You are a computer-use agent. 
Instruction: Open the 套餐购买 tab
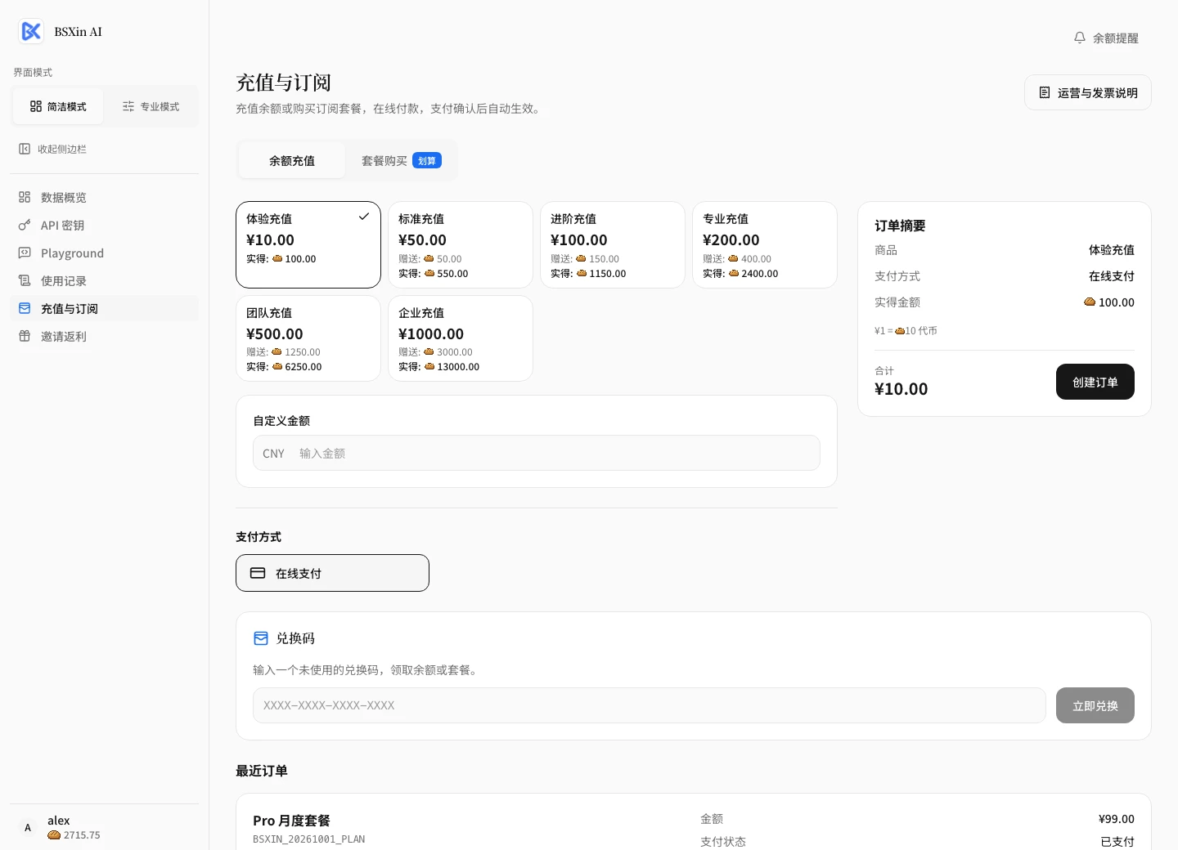401,160
